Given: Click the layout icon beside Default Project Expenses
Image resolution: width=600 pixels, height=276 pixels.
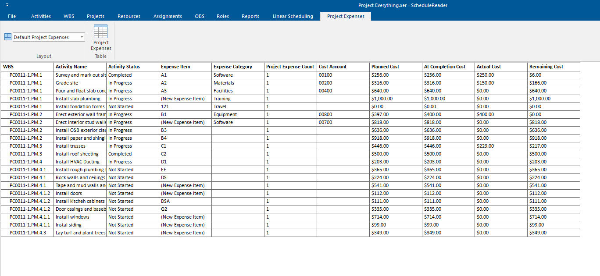Looking at the screenshot, I should (x=8, y=37).
